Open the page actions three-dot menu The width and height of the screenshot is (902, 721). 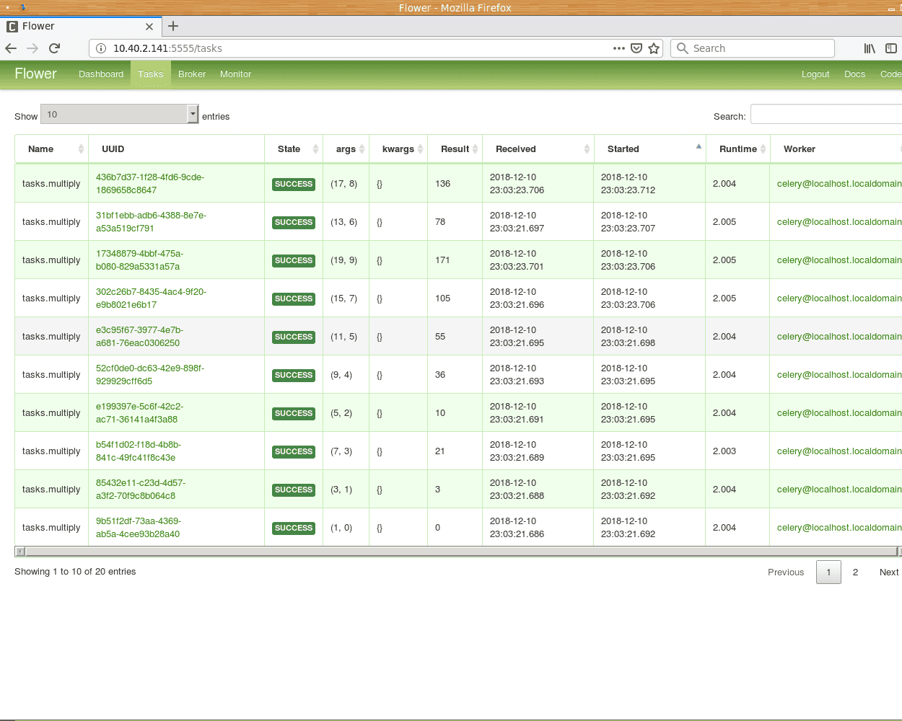[x=619, y=48]
